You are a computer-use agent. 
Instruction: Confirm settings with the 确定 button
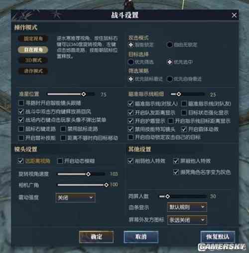(97, 237)
